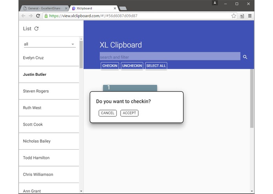Maximize the browser window

coord(237,4)
